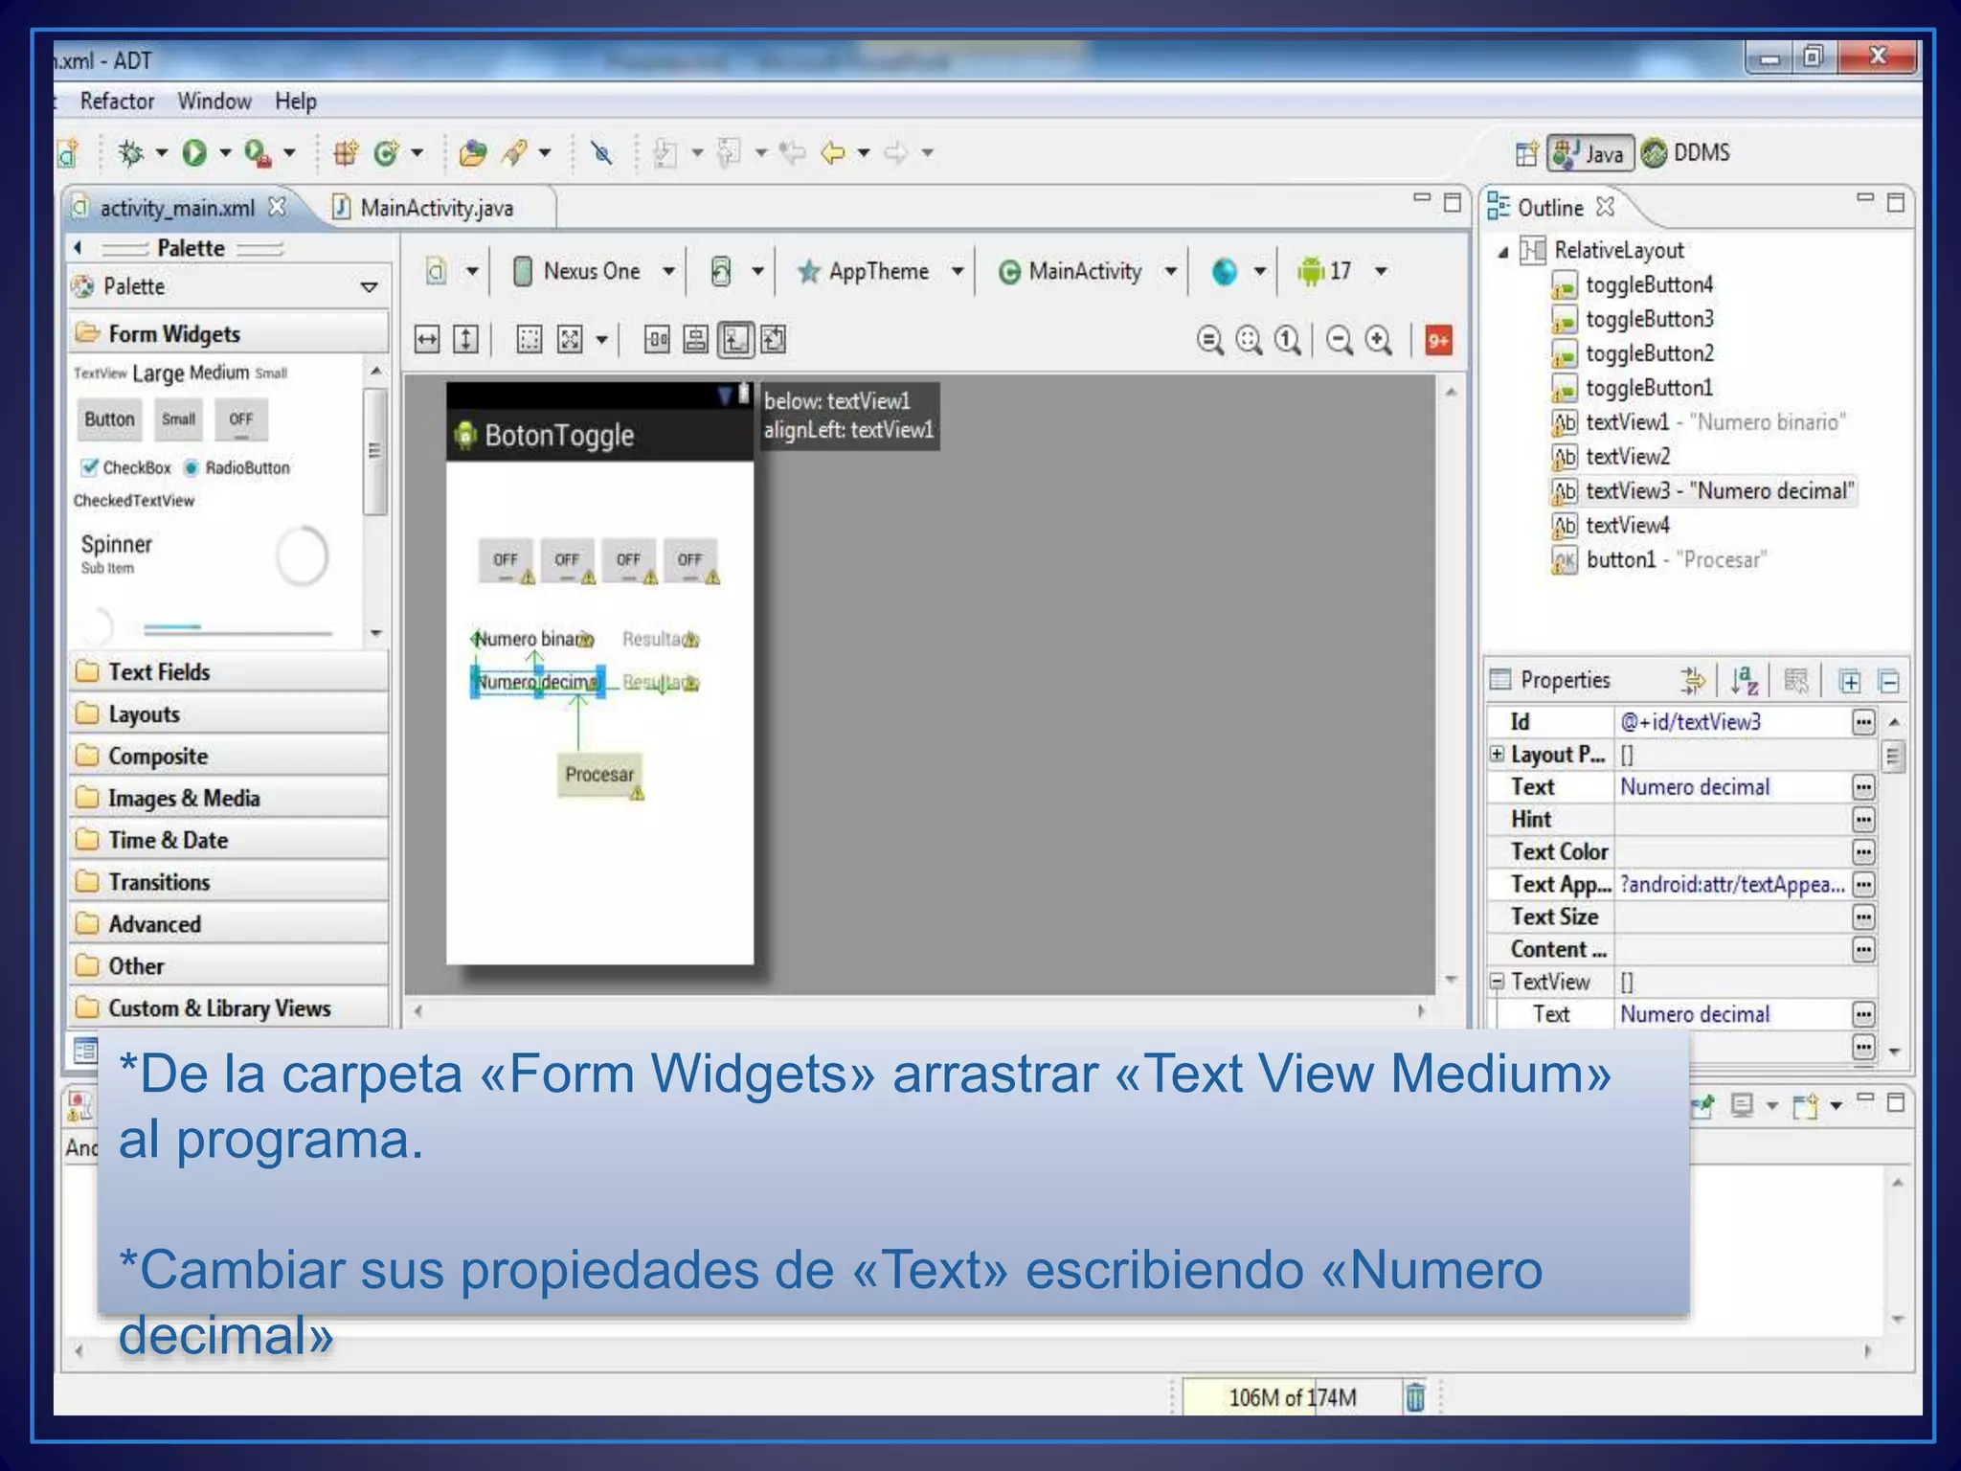Select the Spinner widget in palette

[117, 554]
